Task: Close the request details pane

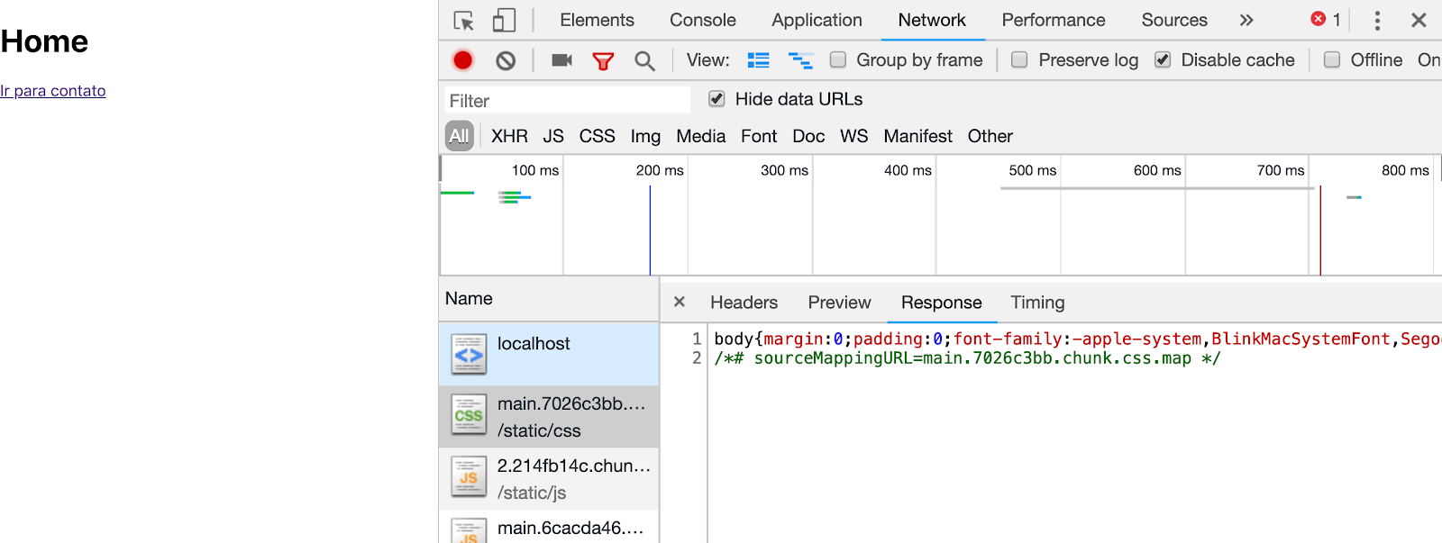Action: (680, 302)
